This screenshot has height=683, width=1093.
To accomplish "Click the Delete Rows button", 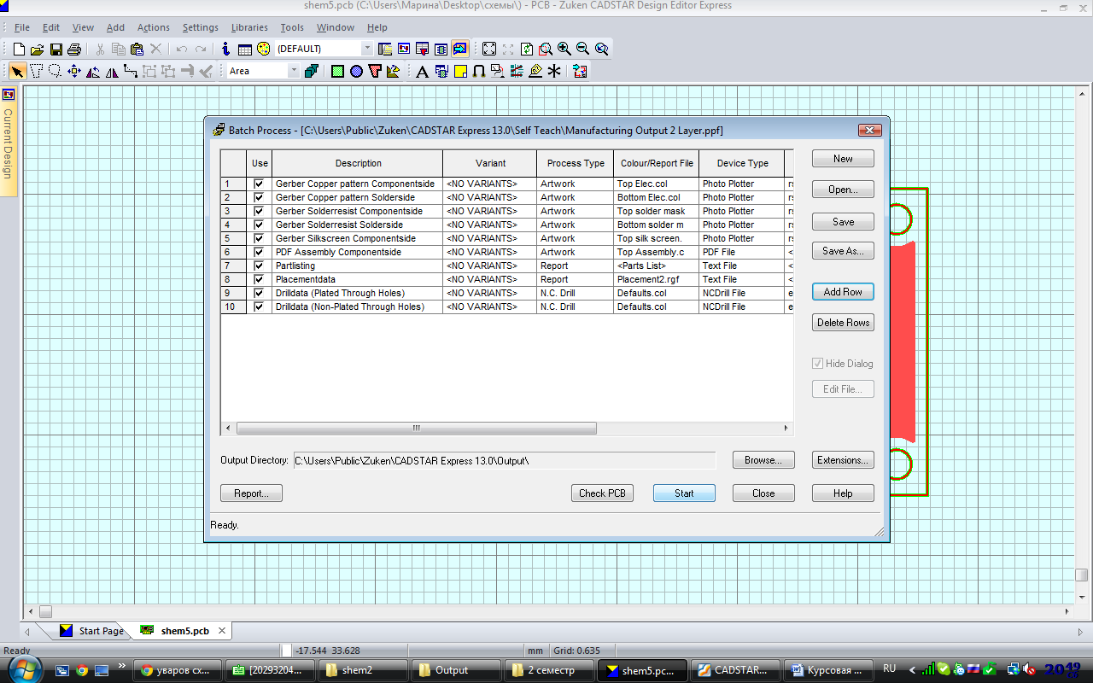I will click(843, 323).
